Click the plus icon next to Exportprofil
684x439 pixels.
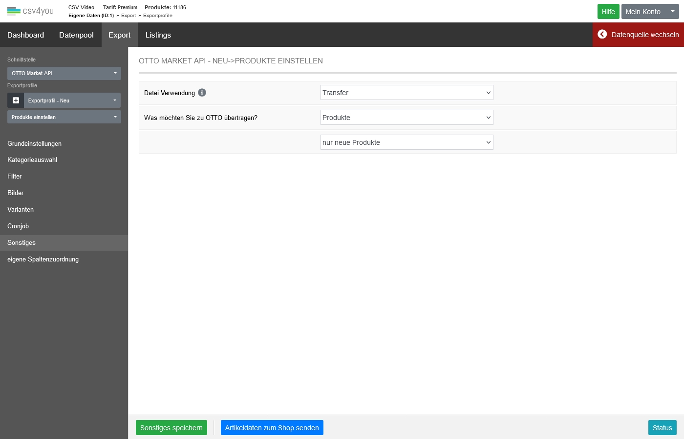(x=16, y=100)
